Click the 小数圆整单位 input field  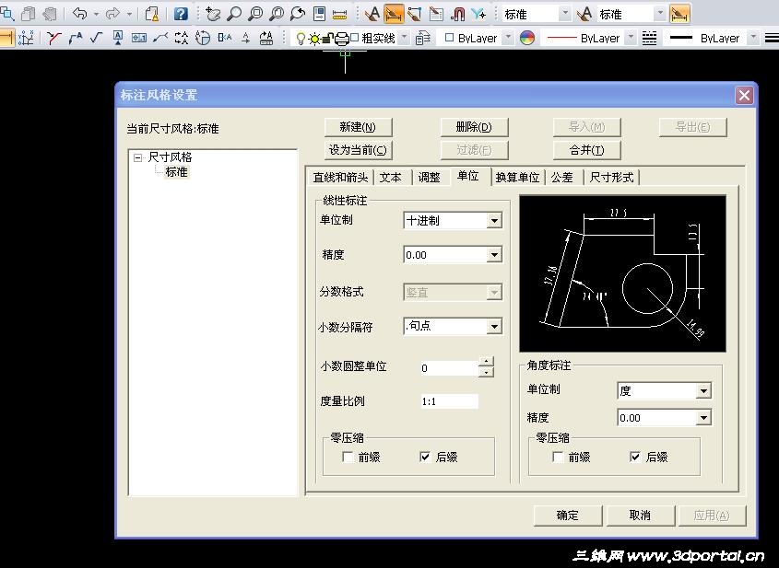click(x=449, y=367)
